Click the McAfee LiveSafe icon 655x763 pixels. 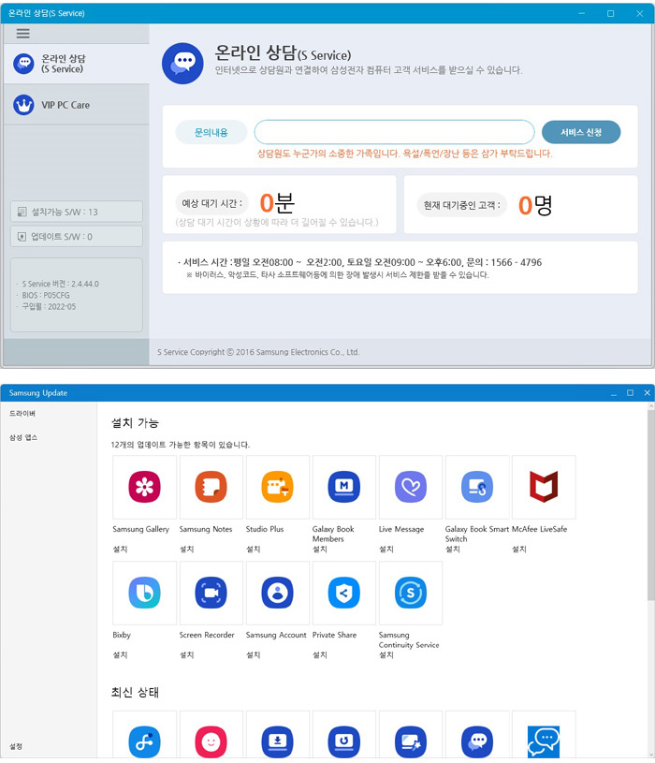coord(544,487)
